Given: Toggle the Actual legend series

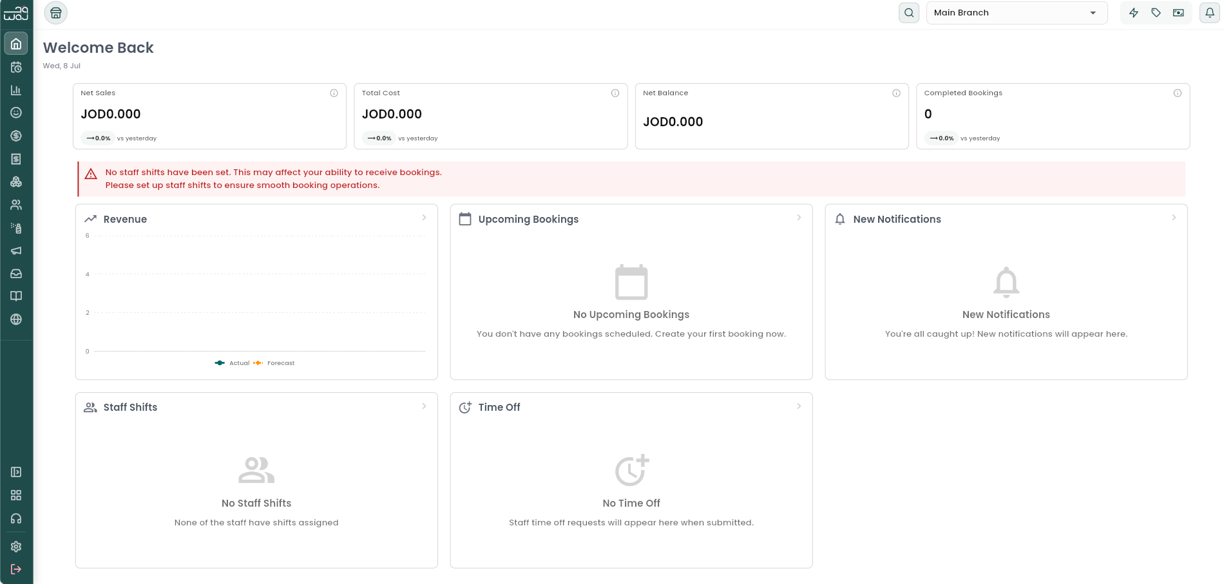Looking at the screenshot, I should [232, 363].
